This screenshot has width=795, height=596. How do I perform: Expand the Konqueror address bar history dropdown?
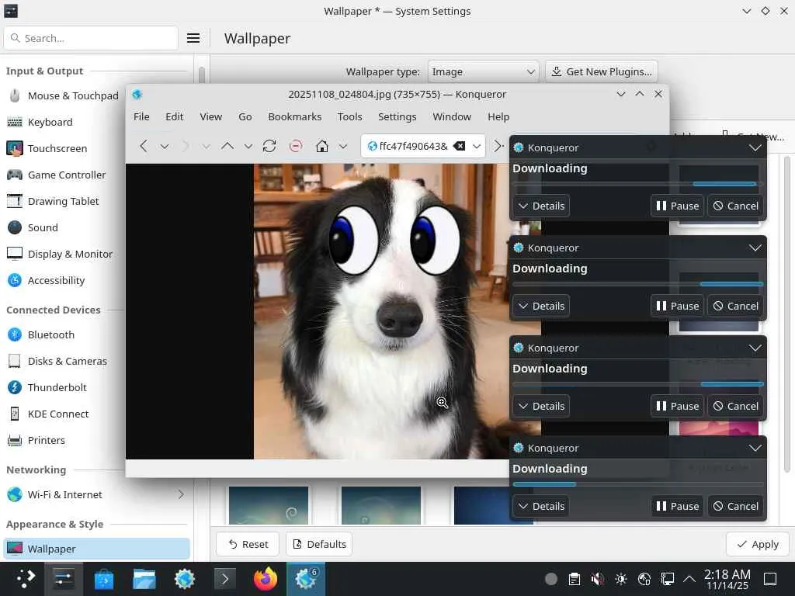click(477, 146)
